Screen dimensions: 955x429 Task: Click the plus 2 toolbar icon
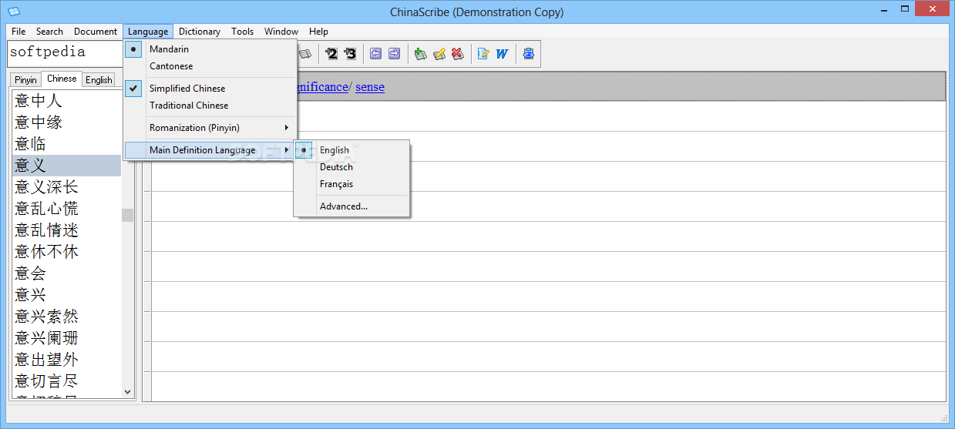pyautogui.click(x=331, y=54)
